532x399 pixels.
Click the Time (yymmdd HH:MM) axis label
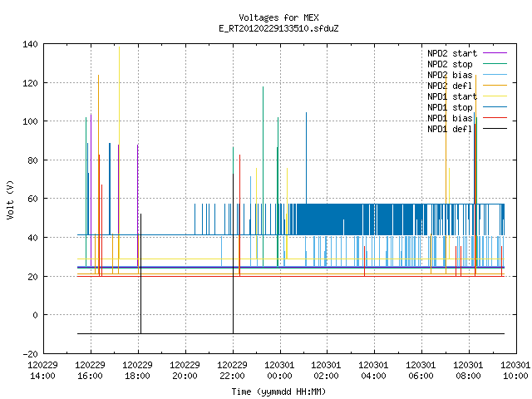click(x=278, y=392)
